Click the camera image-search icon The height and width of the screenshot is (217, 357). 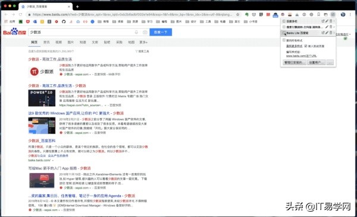pos(145,32)
